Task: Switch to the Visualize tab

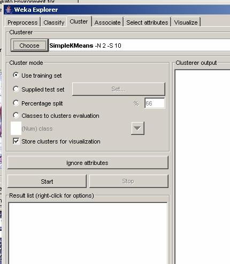Action: [x=186, y=22]
